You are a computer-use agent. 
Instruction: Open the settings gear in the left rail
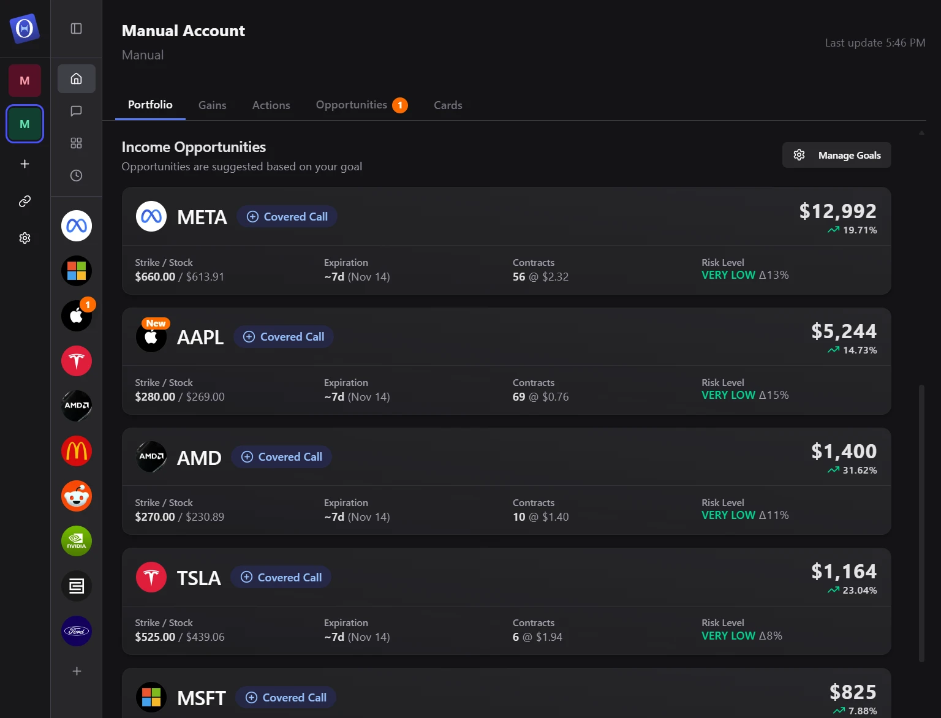(25, 238)
